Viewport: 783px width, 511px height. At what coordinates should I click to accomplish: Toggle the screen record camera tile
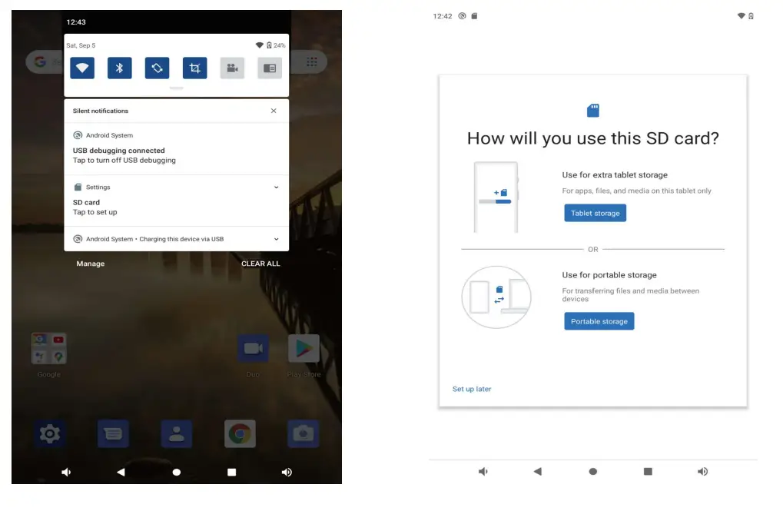(x=232, y=68)
